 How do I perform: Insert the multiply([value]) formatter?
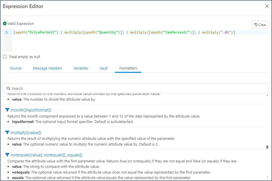[26, 133]
